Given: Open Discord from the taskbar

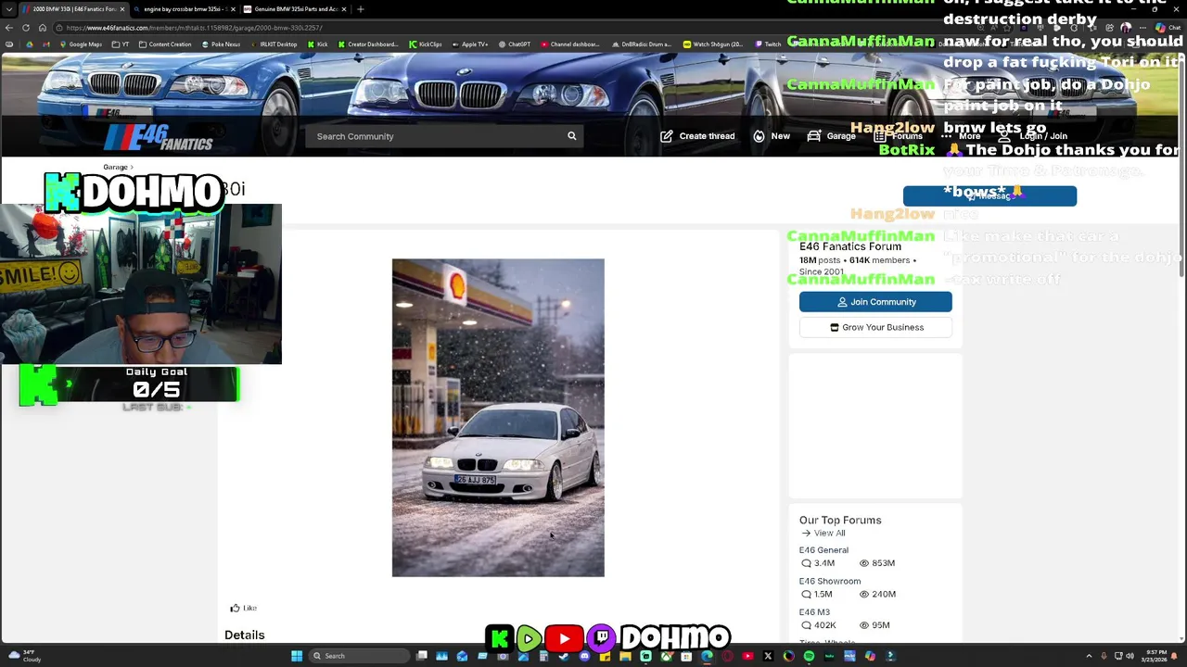Looking at the screenshot, I should coord(584,656).
